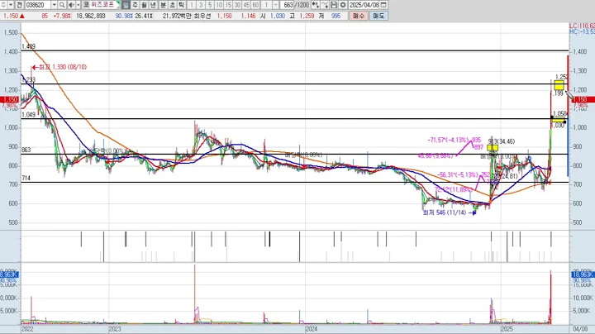The width and height of the screenshot is (595, 334).
Task: Click the red 1,150 price tag on the right axis
Action: [x=583, y=99]
